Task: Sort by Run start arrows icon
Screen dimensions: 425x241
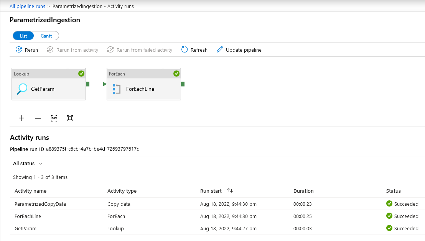Action: click(230, 191)
